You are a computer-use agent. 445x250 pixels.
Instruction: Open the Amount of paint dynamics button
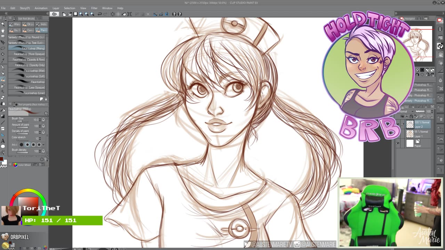pos(43,126)
